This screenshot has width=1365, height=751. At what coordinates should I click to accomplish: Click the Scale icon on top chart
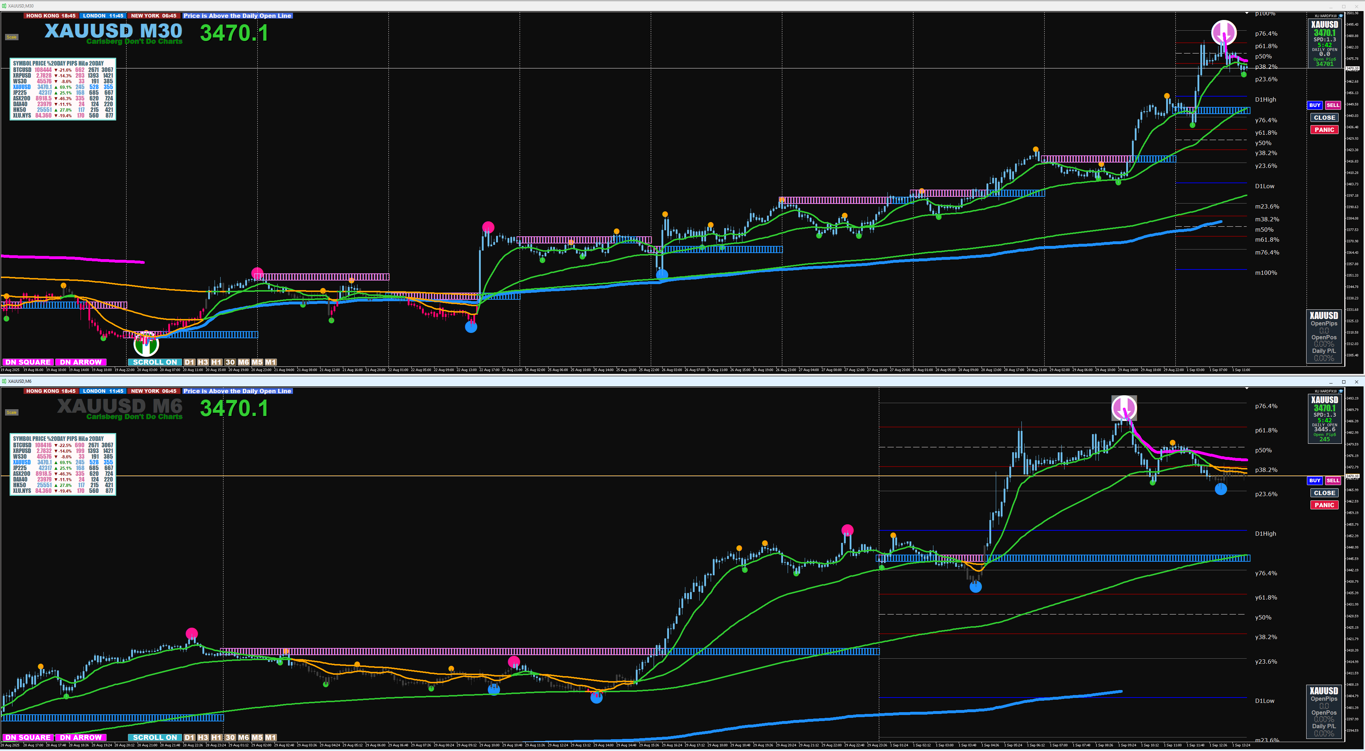pos(12,37)
